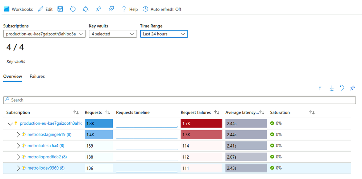Sort by the Subscription column arrows
The width and height of the screenshot is (362, 179).
[x=76, y=112]
